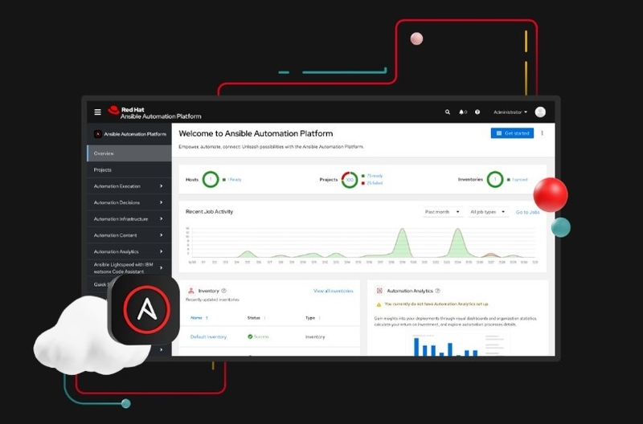
Task: Click Recently updated inventories subtitle
Action: (x=212, y=300)
